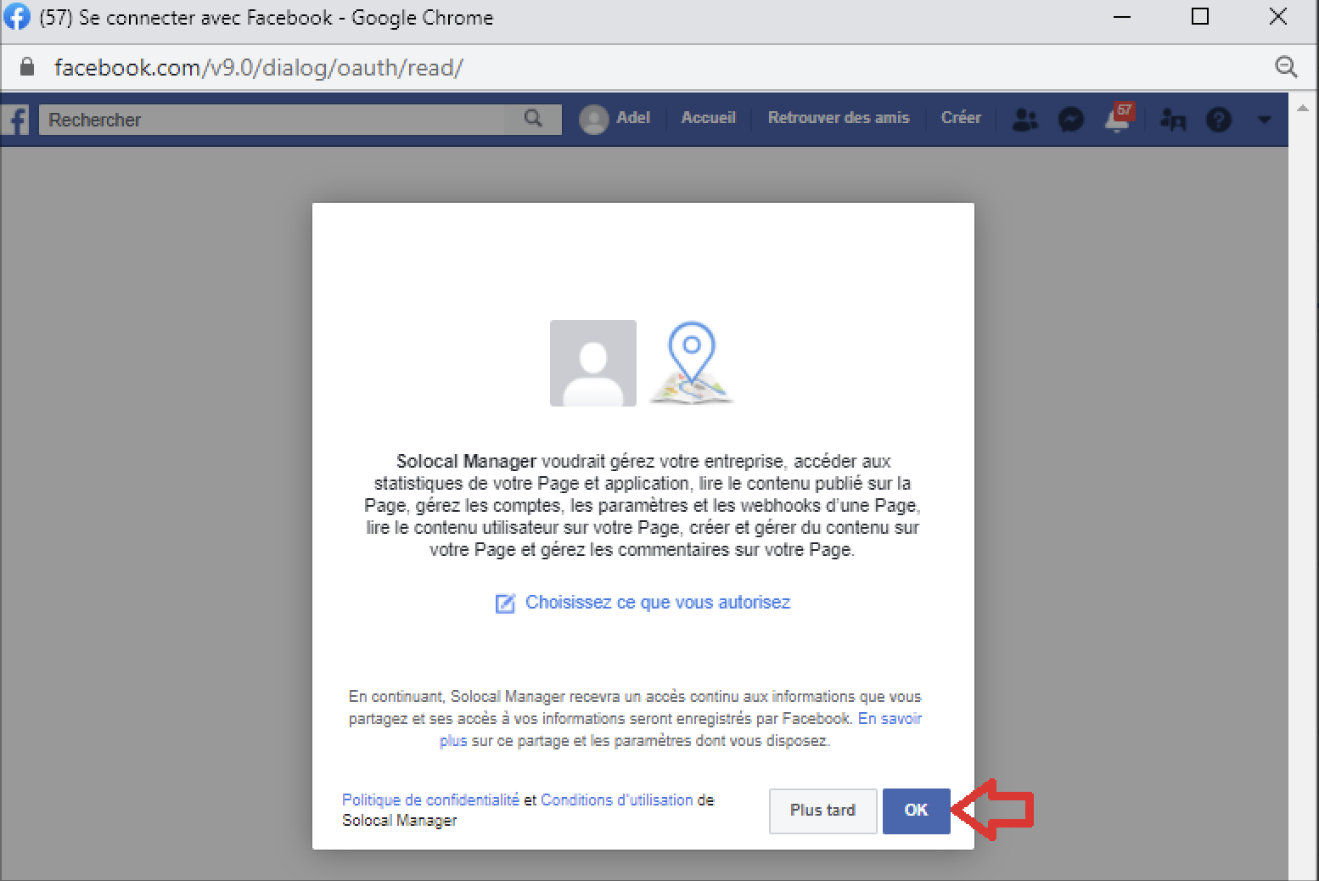Focus the Rechercher search field
The height and width of the screenshot is (881, 1319).
coord(272,120)
